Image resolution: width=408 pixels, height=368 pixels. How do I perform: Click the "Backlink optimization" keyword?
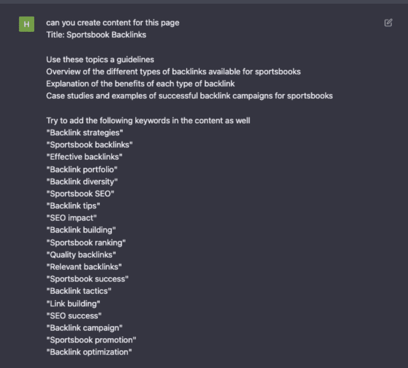tap(89, 352)
